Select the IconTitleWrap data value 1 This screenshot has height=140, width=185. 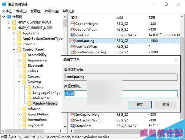pos(150,46)
